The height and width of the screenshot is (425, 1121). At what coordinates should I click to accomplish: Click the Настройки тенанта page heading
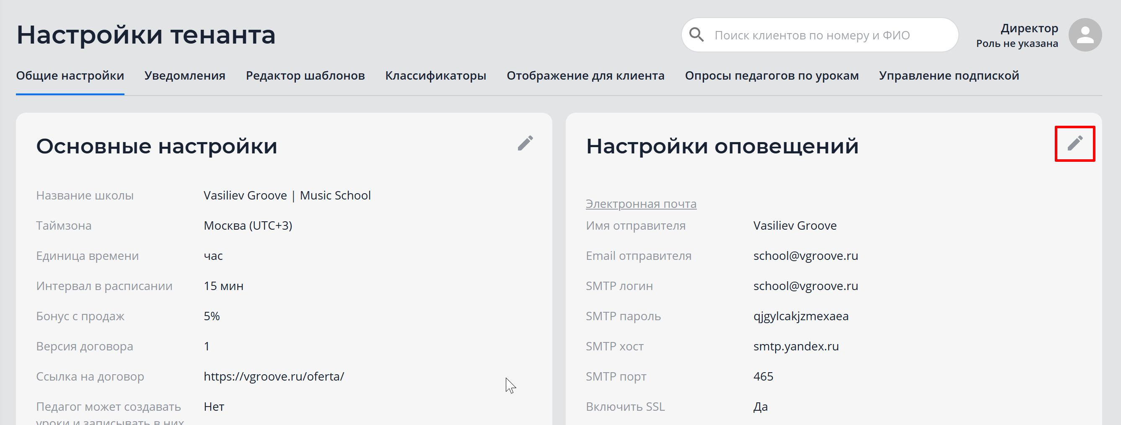point(146,35)
